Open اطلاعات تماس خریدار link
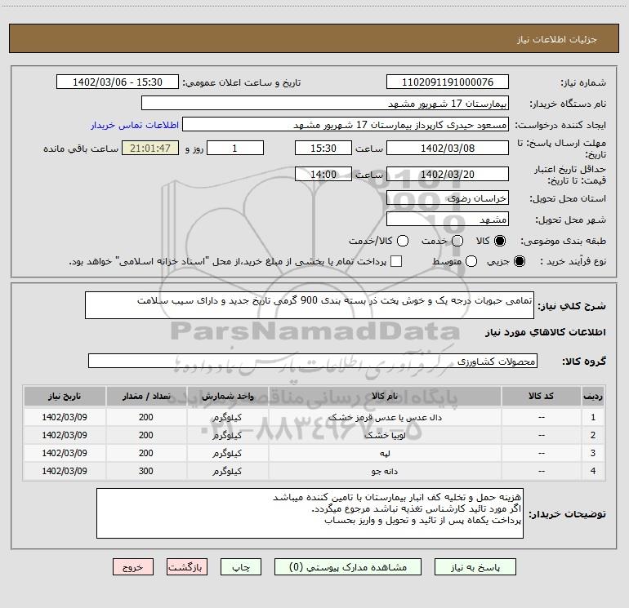Image resolution: width=629 pixels, height=608 pixels. click(135, 125)
